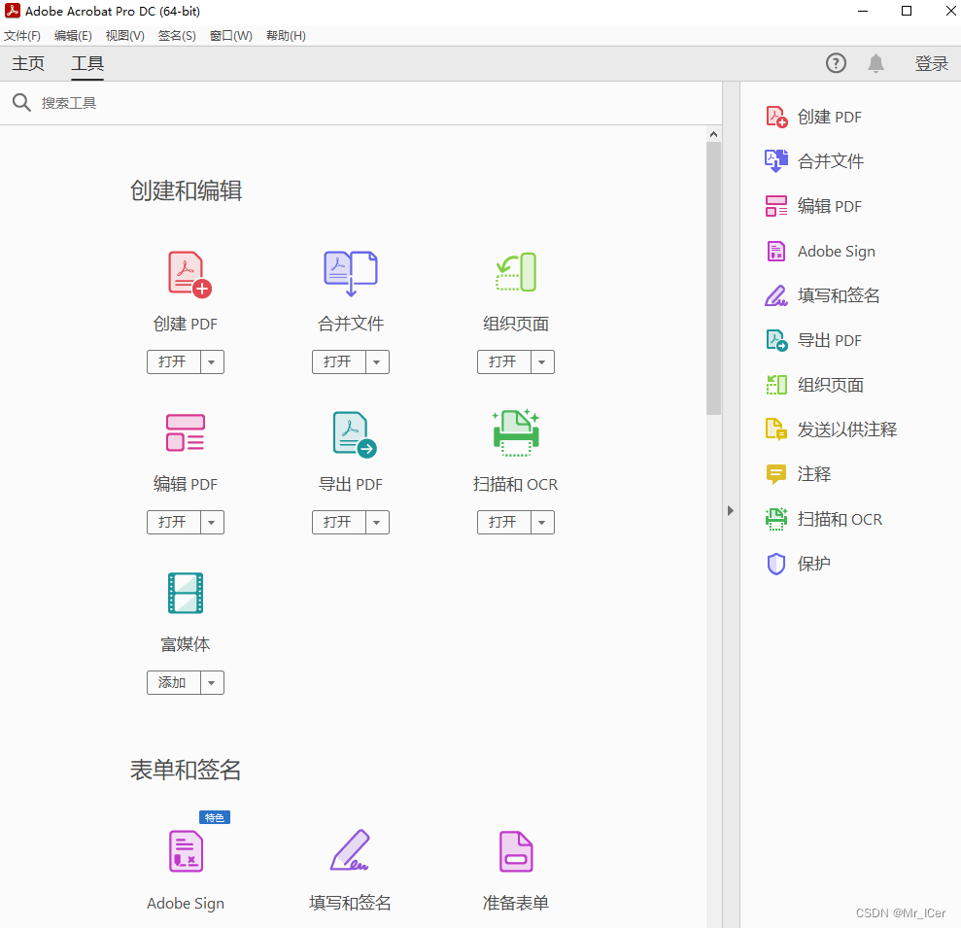The height and width of the screenshot is (928, 961).
Task: Click 打开 button under 导出 PDF
Action: click(339, 522)
